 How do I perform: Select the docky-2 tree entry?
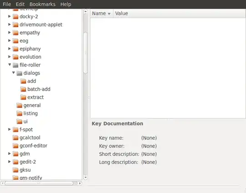pos(29,16)
